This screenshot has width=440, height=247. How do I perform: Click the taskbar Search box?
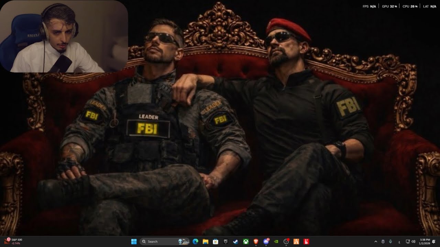coord(165,242)
